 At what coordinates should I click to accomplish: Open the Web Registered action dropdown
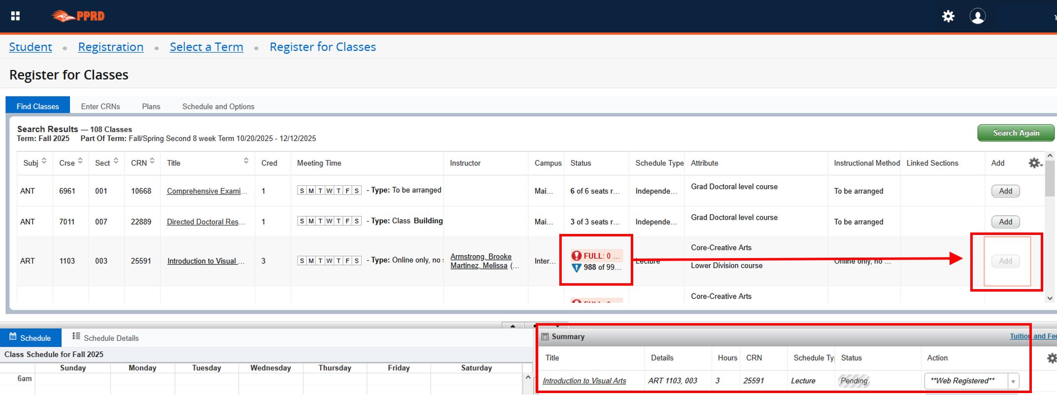click(x=1013, y=381)
